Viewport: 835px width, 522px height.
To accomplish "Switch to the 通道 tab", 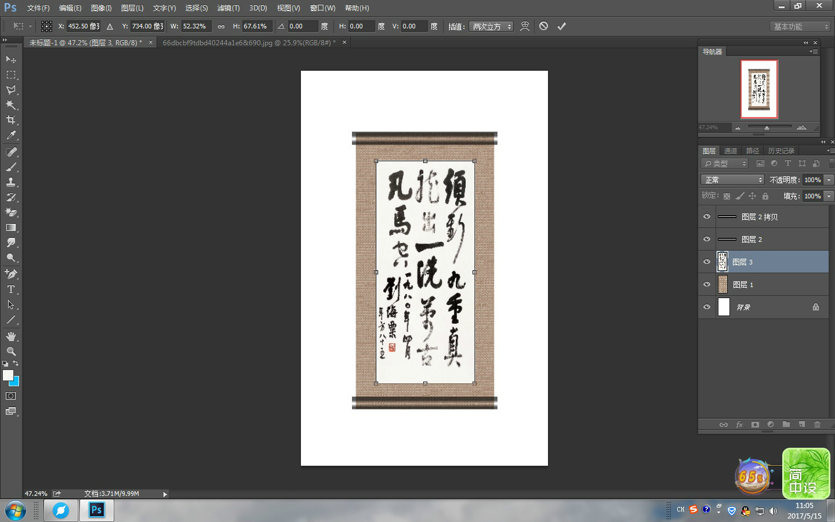I will point(731,151).
